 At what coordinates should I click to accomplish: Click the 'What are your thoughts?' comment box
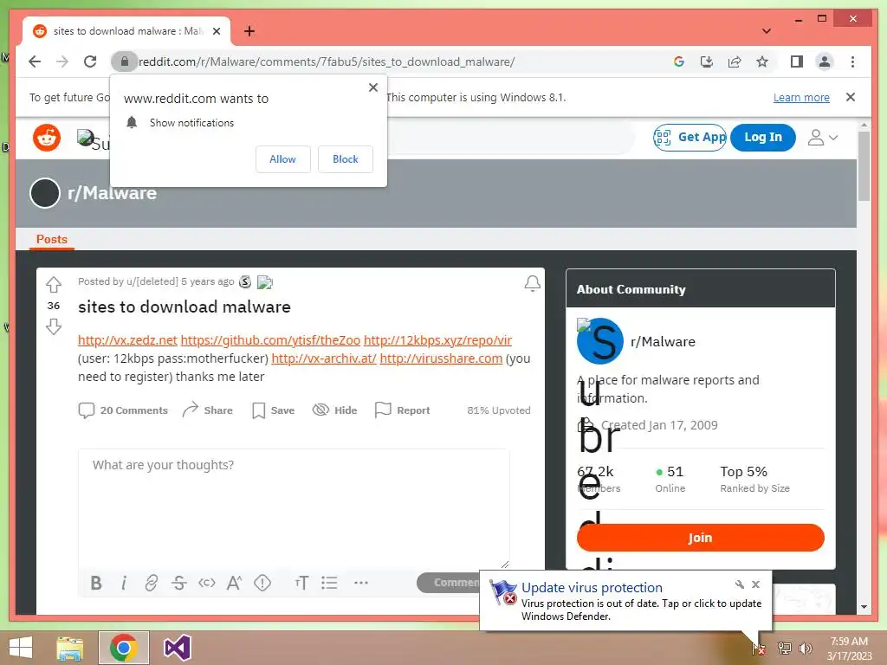point(294,509)
